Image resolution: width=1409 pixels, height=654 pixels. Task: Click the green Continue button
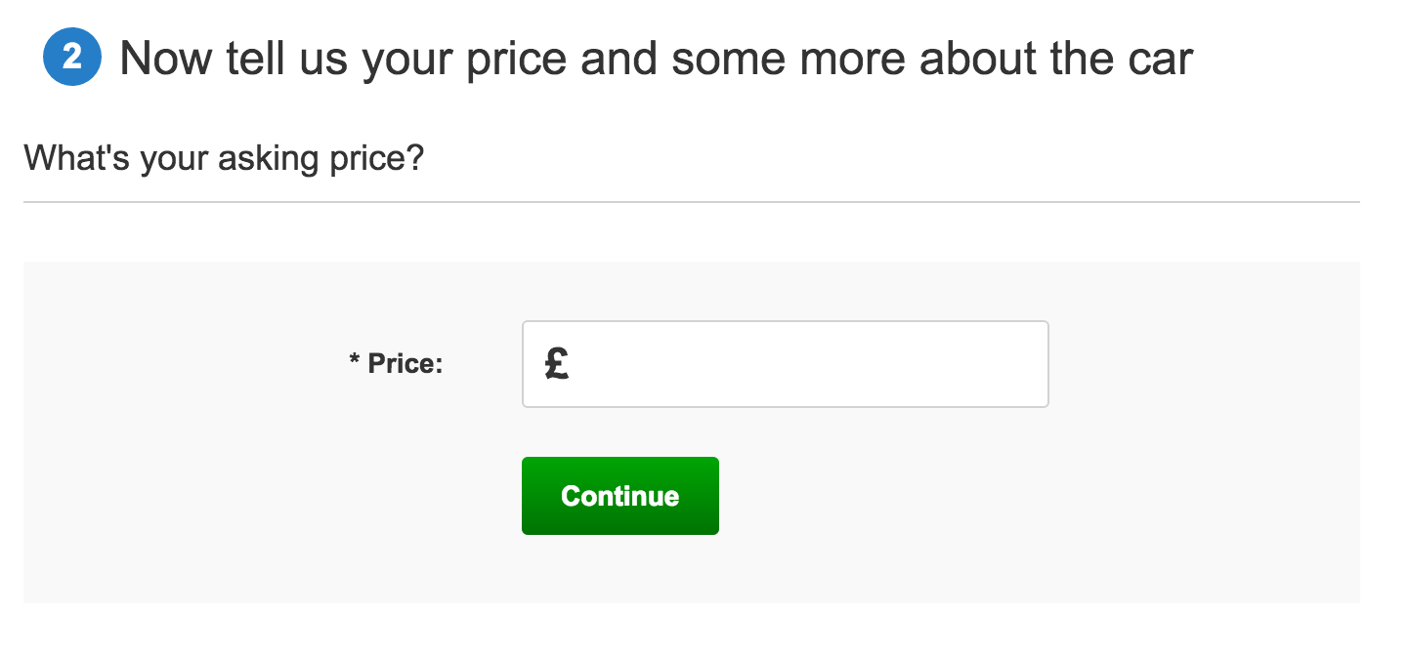click(620, 496)
